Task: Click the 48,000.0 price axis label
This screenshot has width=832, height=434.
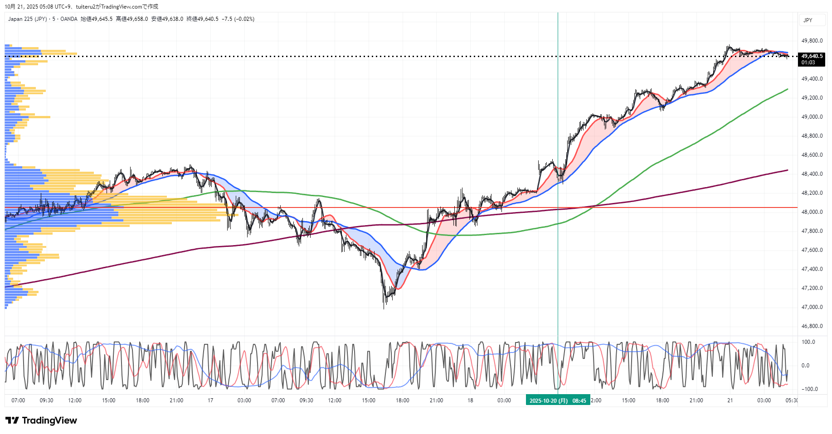Action: pyautogui.click(x=812, y=212)
